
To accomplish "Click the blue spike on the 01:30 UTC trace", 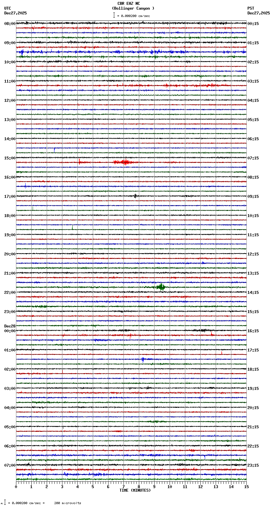I will pyautogui.click(x=143, y=359).
